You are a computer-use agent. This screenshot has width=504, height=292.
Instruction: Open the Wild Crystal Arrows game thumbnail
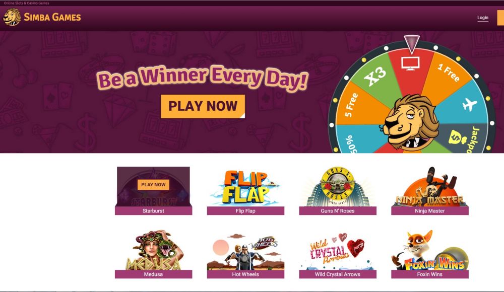tap(338, 251)
